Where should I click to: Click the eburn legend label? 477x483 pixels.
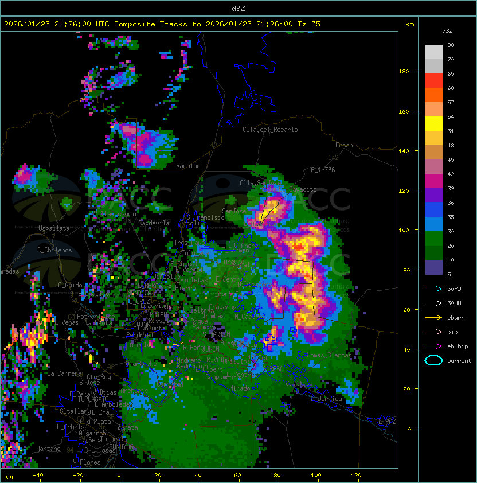tap(456, 318)
